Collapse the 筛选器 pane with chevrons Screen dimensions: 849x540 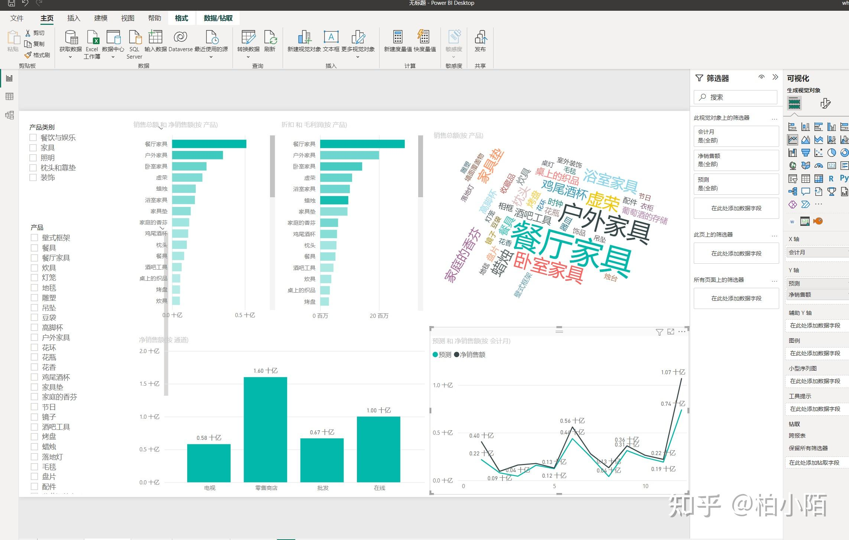775,77
